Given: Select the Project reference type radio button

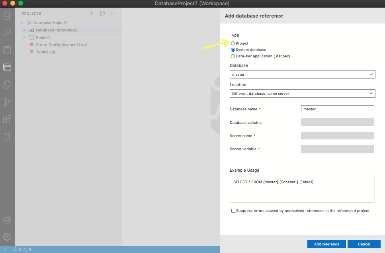Looking at the screenshot, I should [x=233, y=43].
